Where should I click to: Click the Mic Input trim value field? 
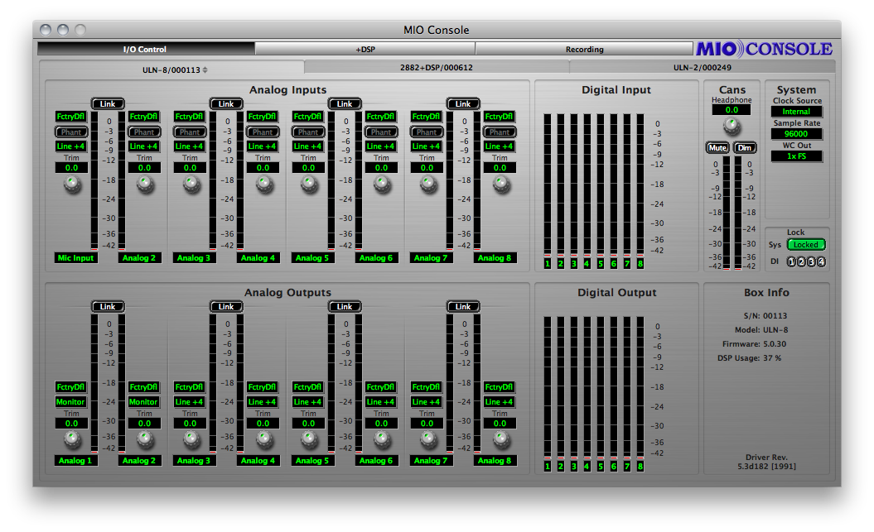click(71, 167)
